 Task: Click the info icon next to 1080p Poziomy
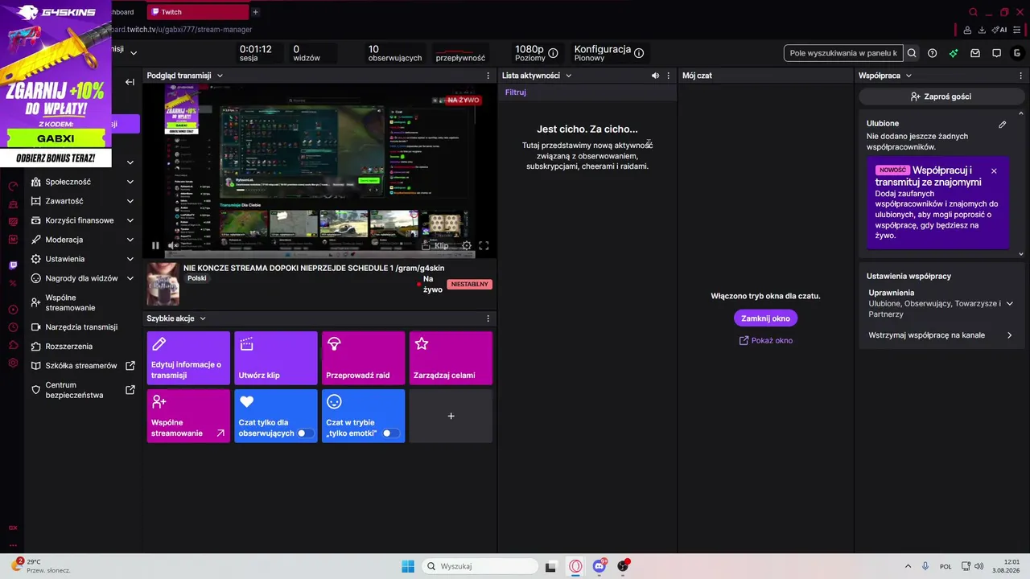(553, 53)
